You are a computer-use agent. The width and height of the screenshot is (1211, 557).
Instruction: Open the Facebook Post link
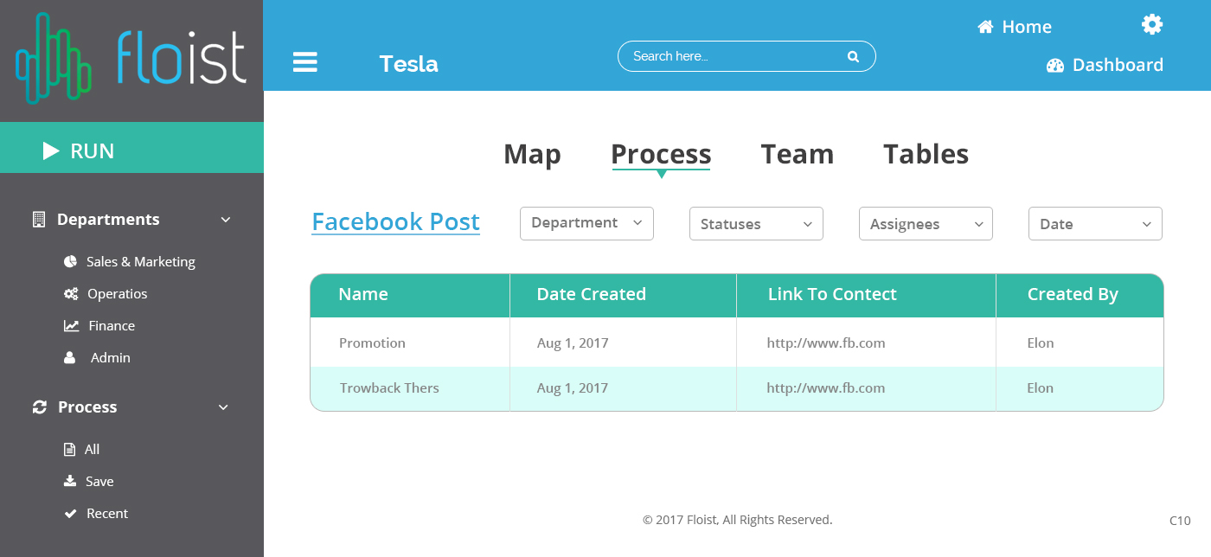coord(395,222)
